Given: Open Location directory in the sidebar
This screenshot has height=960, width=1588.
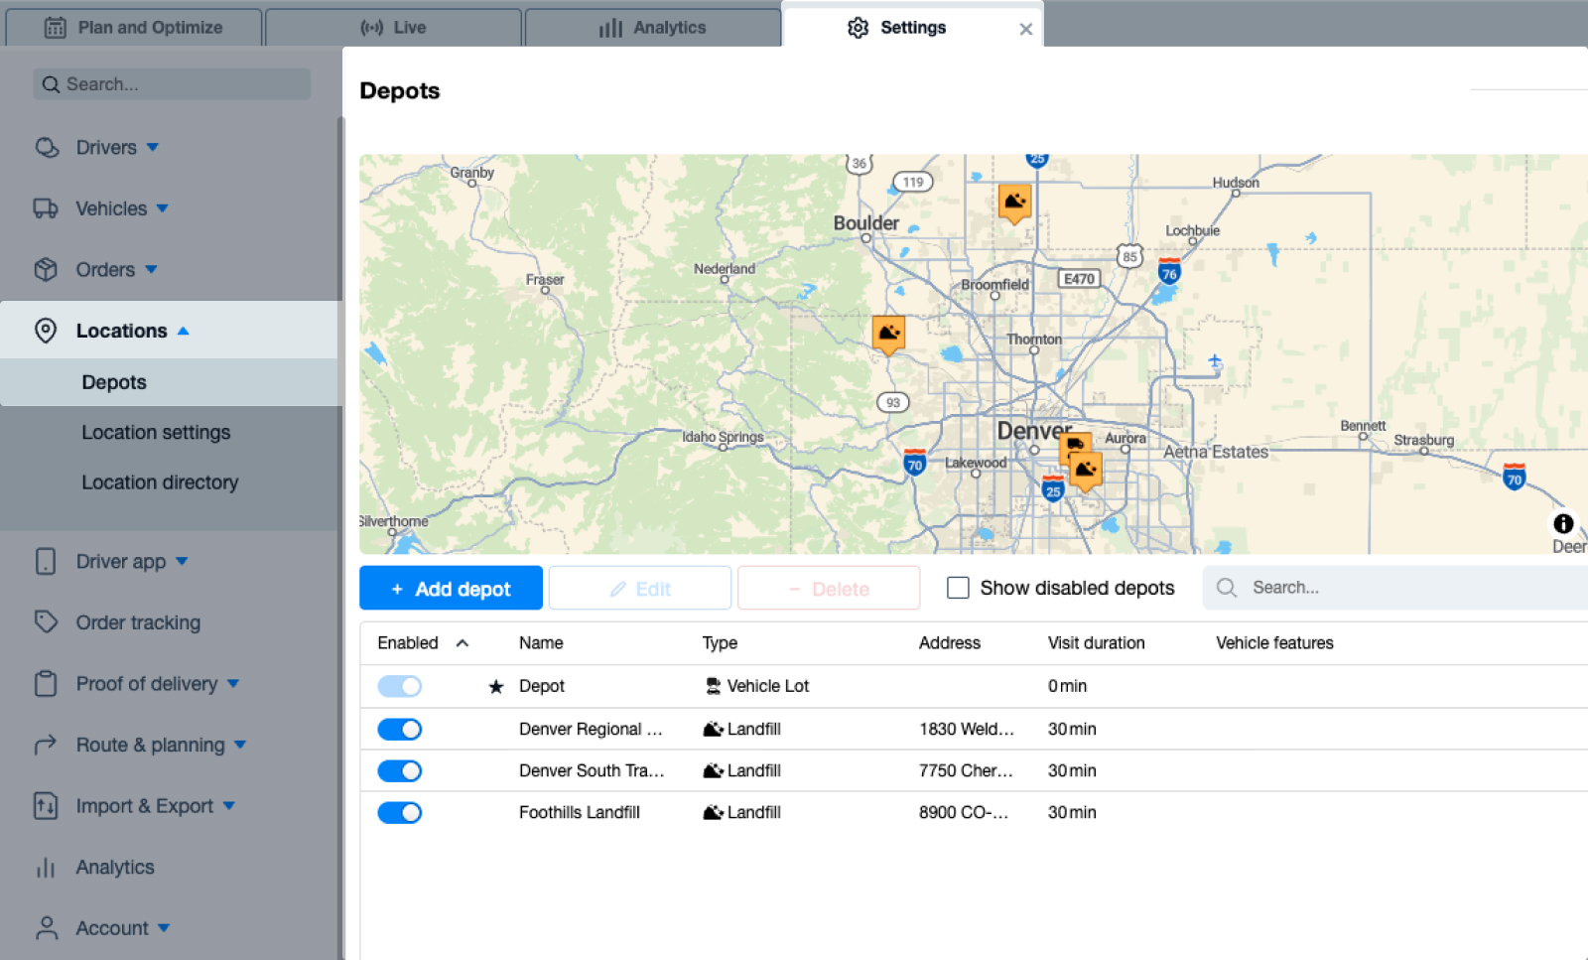Looking at the screenshot, I should coord(160,482).
